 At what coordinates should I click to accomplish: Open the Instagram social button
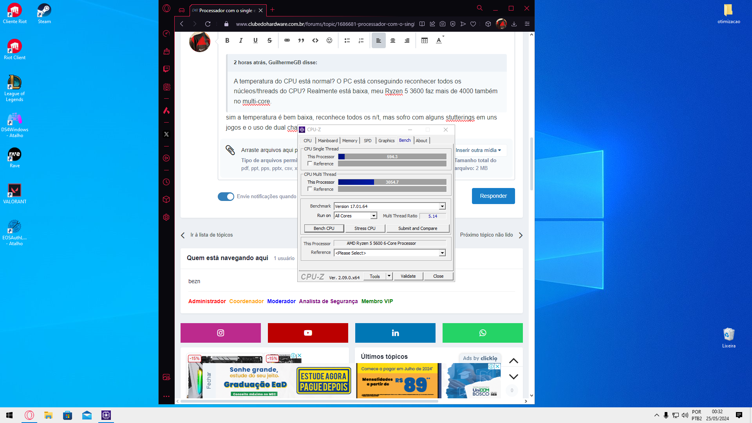tap(221, 333)
